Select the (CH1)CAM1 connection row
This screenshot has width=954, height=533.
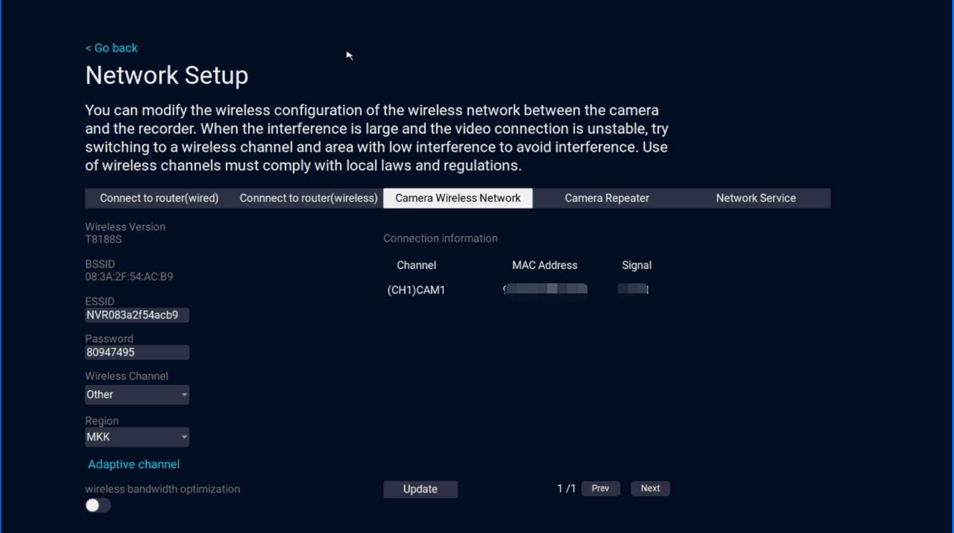pyautogui.click(x=416, y=290)
